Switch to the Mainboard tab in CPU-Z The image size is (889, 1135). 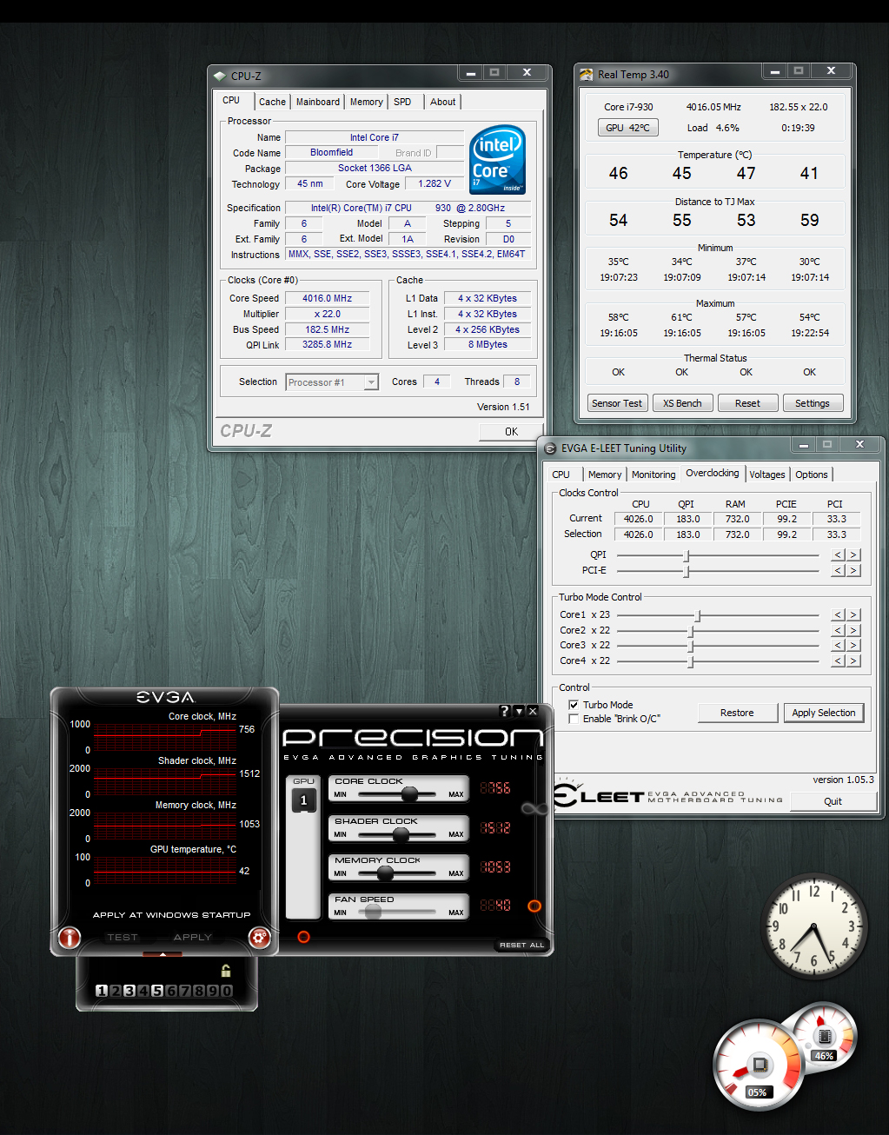tap(318, 102)
